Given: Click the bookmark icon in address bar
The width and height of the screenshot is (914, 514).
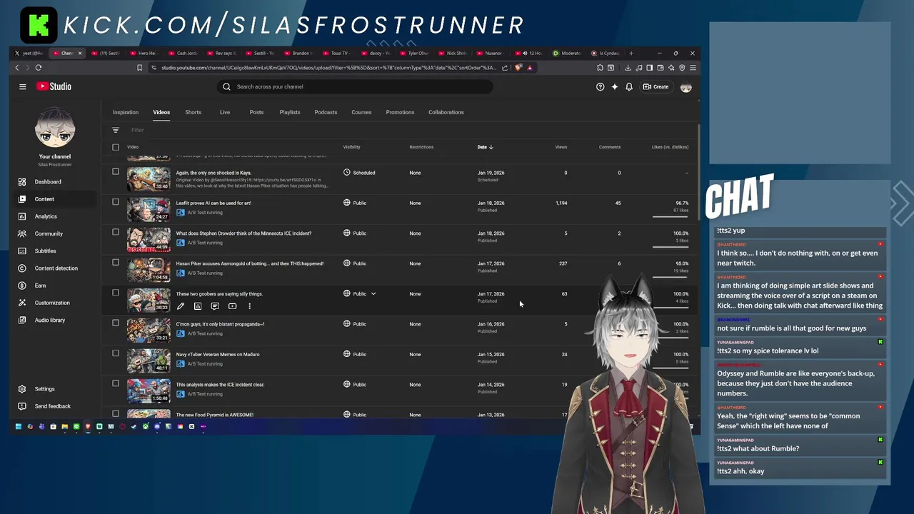Looking at the screenshot, I should point(140,68).
